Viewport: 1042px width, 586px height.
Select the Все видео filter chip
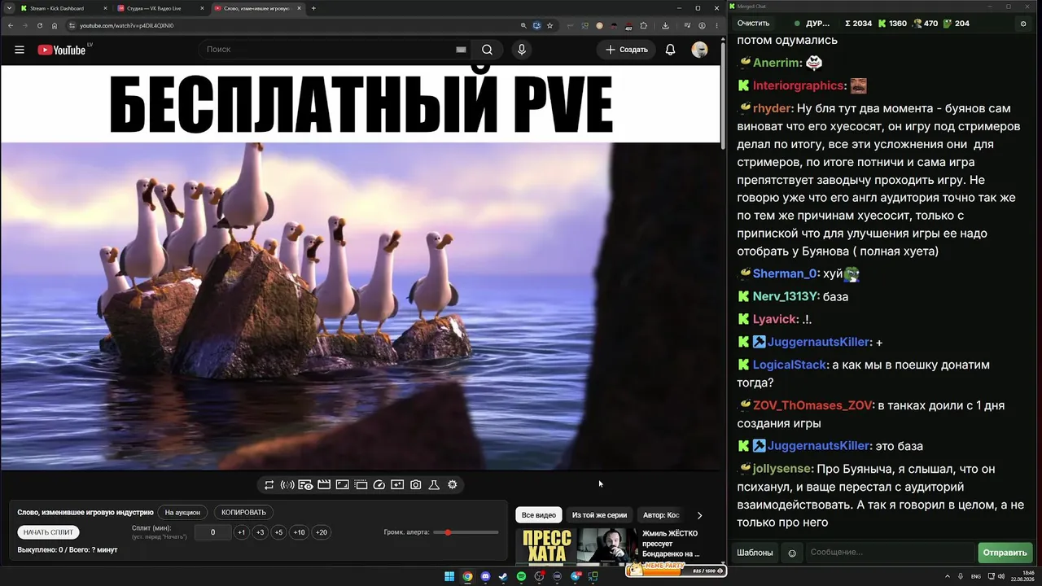(x=539, y=515)
